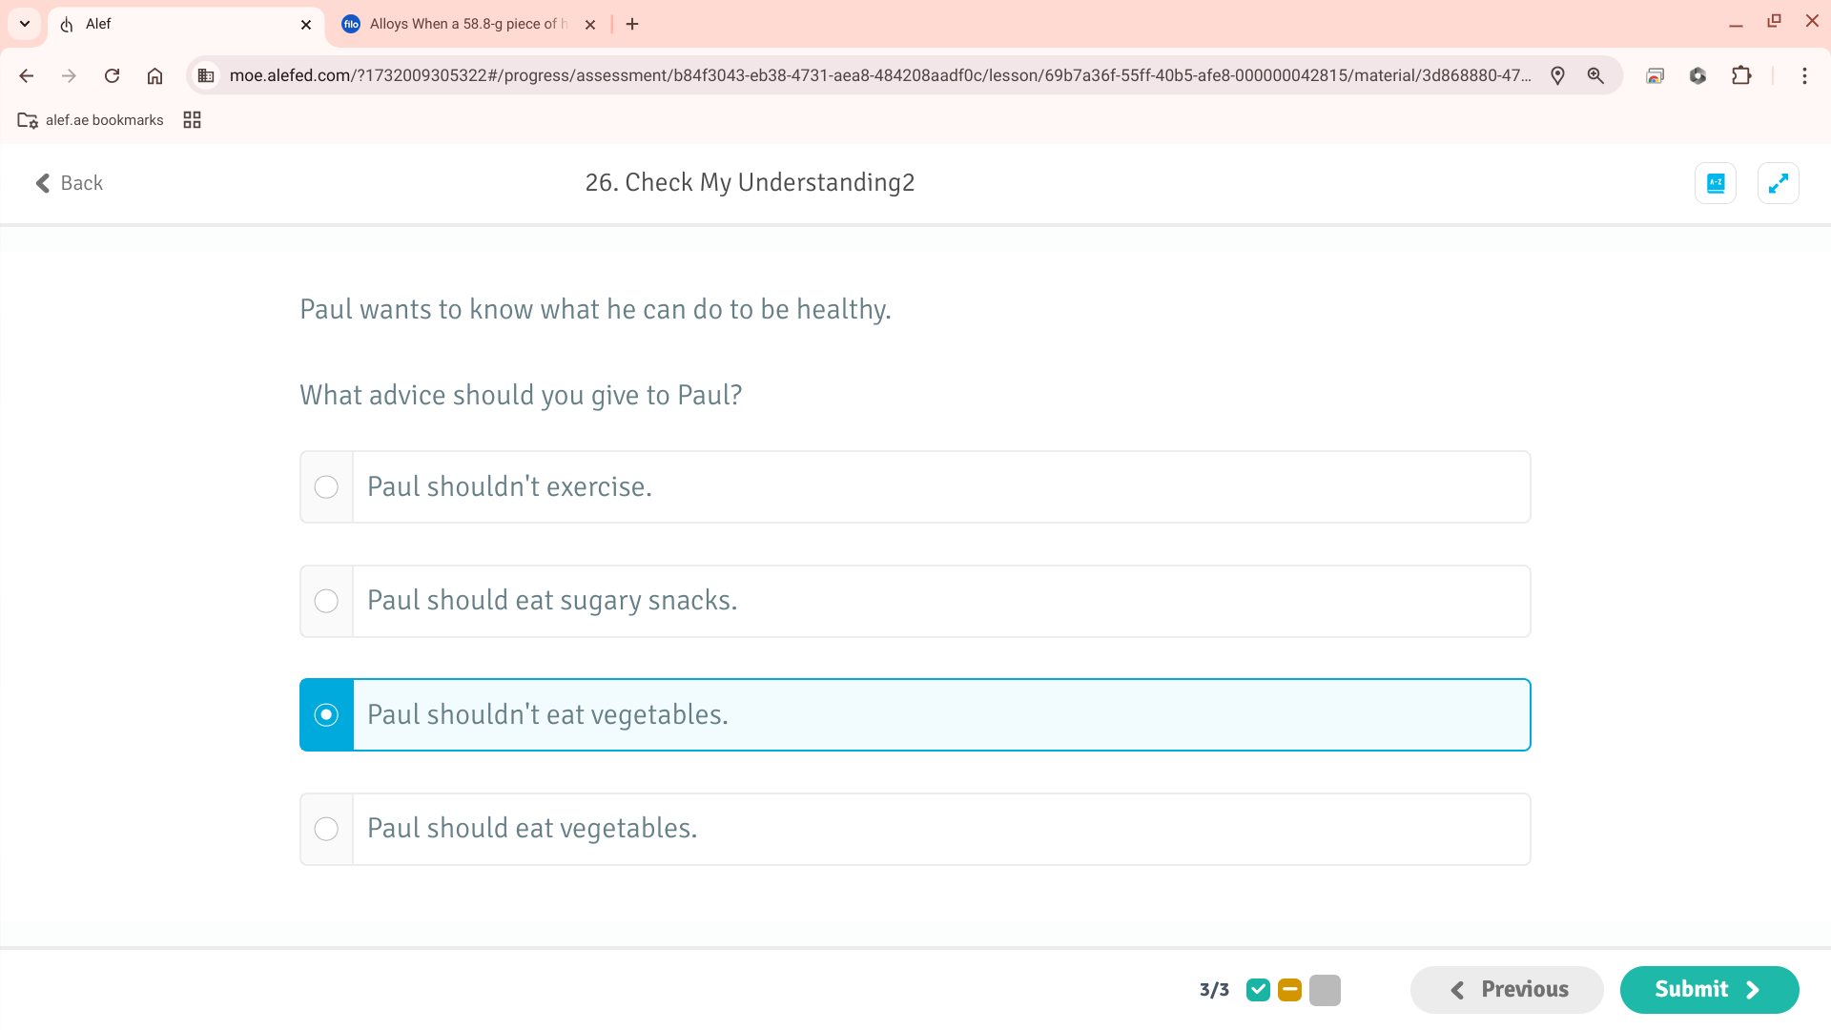Click the browser address bar URL
1831x1030 pixels.
879,75
